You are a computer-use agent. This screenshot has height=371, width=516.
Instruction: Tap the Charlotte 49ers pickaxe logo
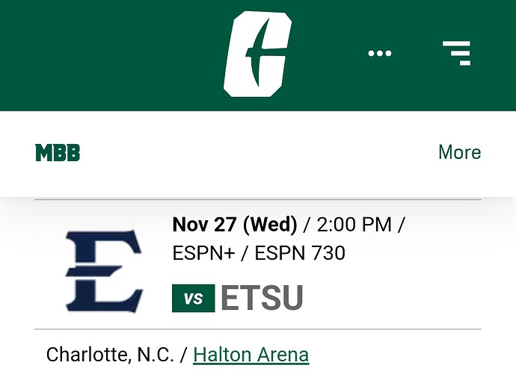coord(258,54)
